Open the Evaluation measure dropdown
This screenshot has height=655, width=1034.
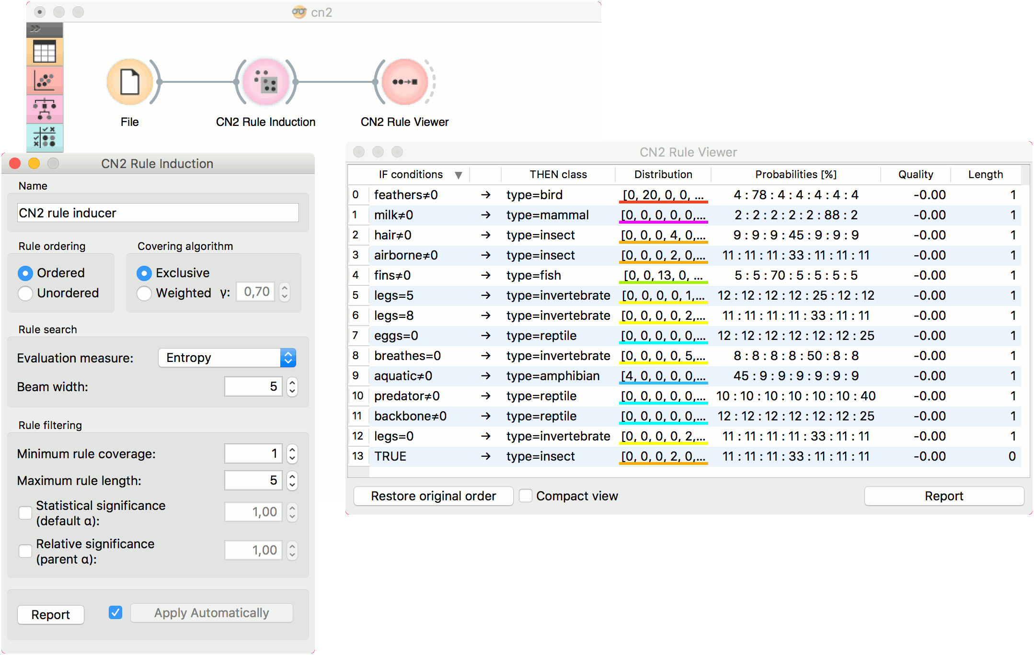pyautogui.click(x=227, y=357)
